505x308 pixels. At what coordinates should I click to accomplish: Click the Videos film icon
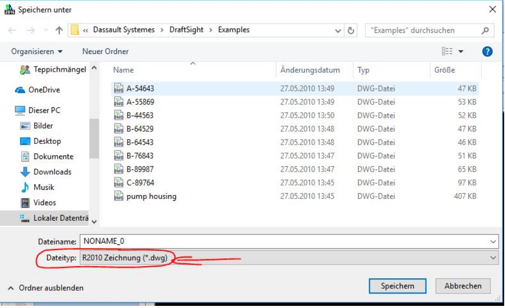(26, 203)
